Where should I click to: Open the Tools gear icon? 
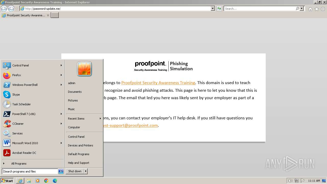[x=323, y=9]
